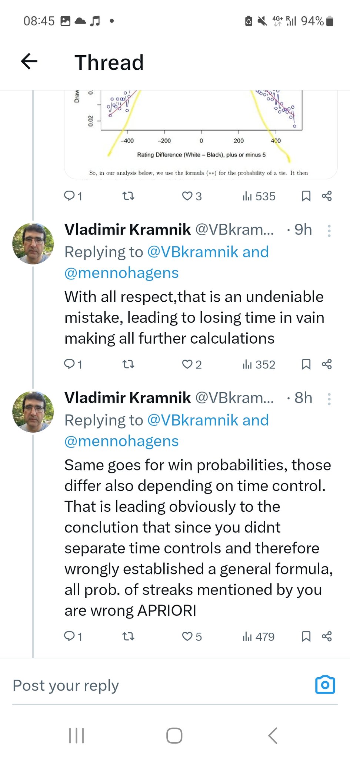Open camera icon in reply bar

(325, 685)
